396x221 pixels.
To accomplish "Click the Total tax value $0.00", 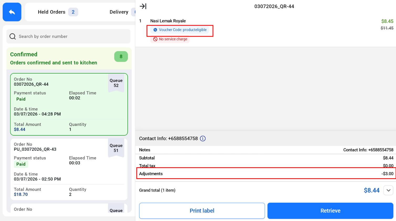I will (x=388, y=166).
